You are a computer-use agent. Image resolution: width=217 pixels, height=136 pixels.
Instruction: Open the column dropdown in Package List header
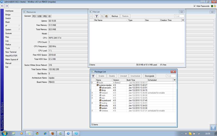pyautogui.click(x=175, y=80)
